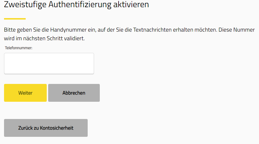This screenshot has height=144, width=259.
Task: Return to account security page button
Action: (x=46, y=128)
